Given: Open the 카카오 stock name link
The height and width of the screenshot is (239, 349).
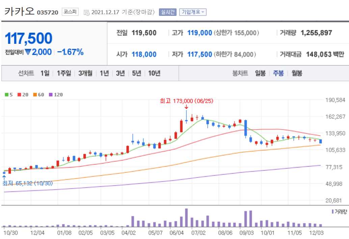Looking at the screenshot, I should (x=19, y=11).
